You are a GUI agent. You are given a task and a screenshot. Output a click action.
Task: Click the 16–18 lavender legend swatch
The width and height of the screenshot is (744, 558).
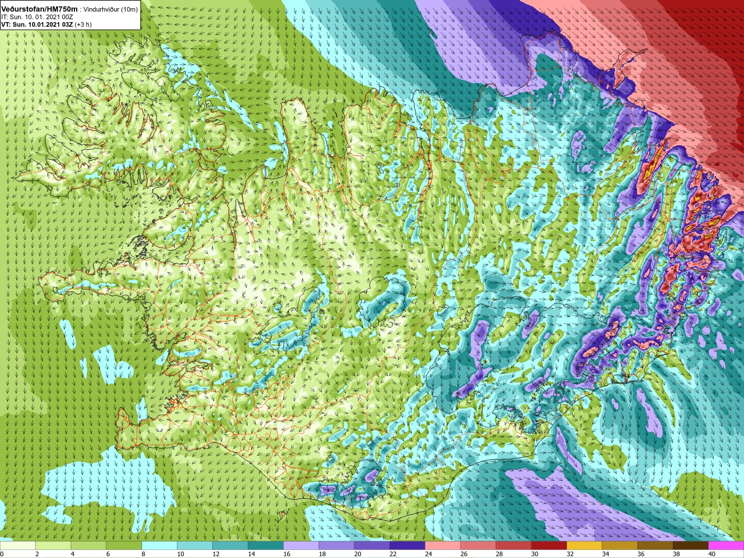(x=302, y=546)
